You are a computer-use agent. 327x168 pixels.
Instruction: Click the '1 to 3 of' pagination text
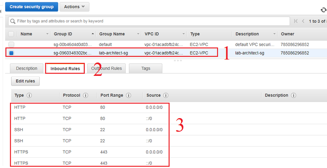click(317, 21)
